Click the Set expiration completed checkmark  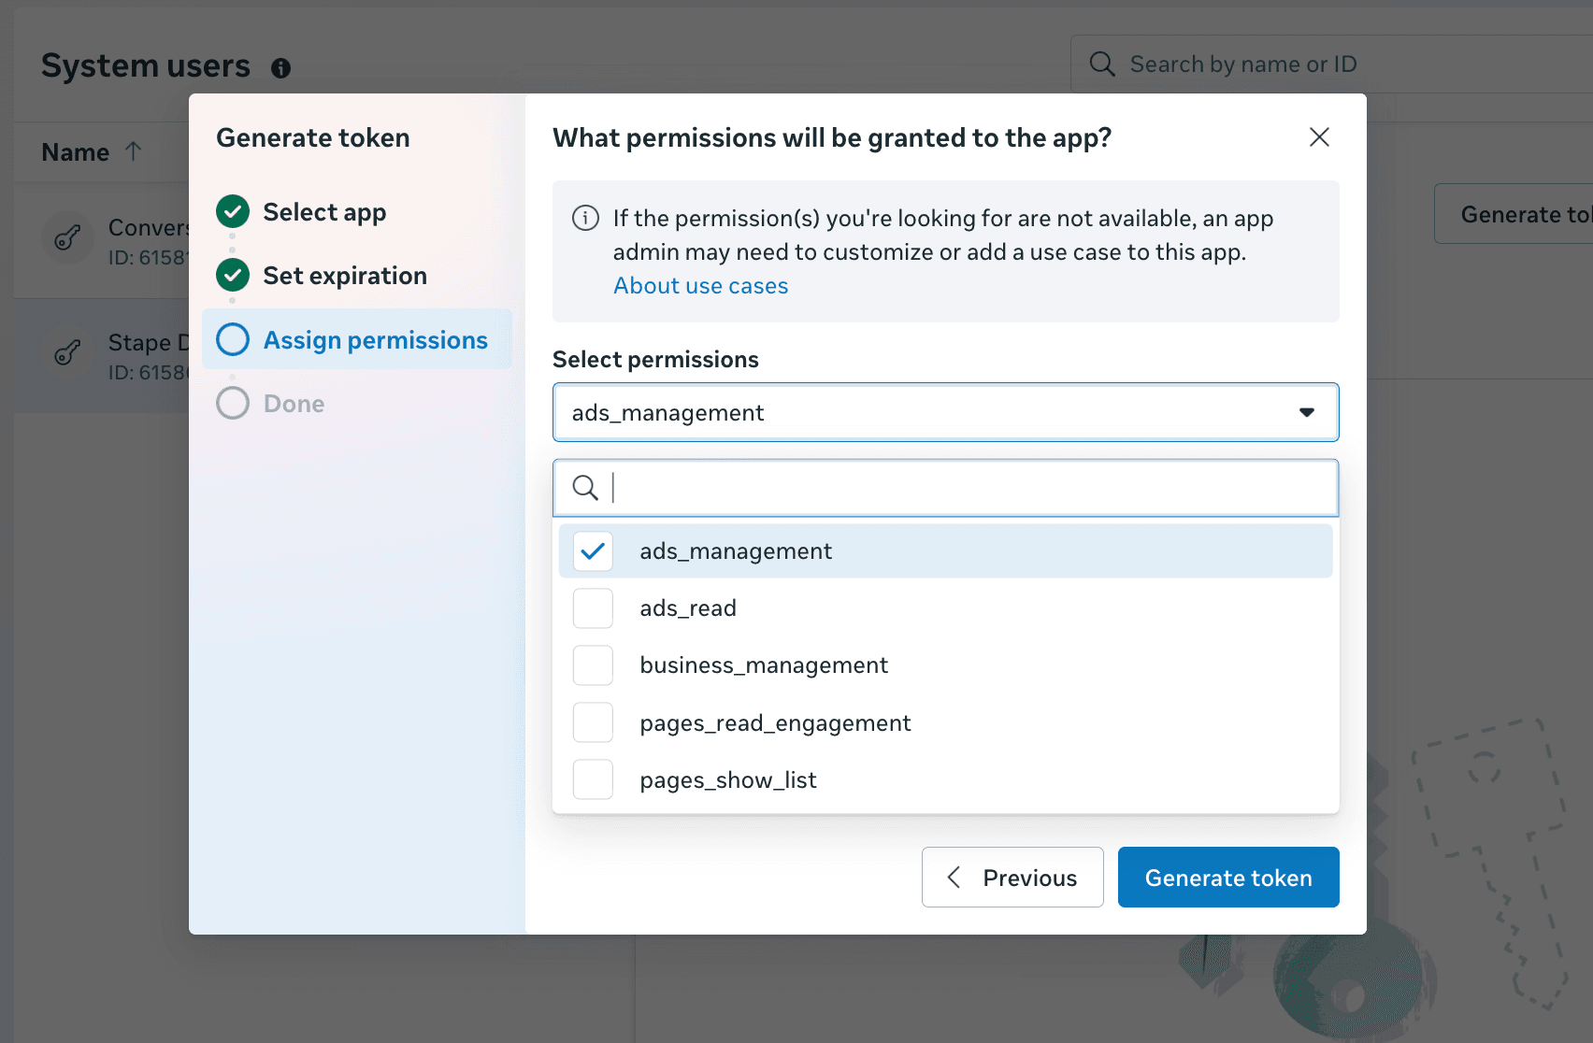pyautogui.click(x=232, y=275)
